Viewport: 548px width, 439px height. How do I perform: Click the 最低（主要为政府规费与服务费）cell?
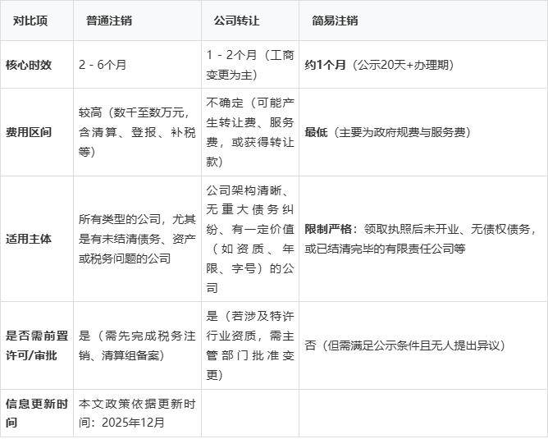pyautogui.click(x=423, y=132)
